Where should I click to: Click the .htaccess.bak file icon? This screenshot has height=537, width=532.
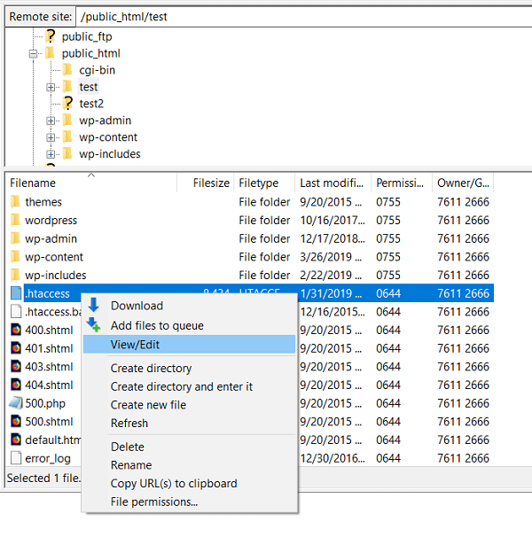click(16, 311)
